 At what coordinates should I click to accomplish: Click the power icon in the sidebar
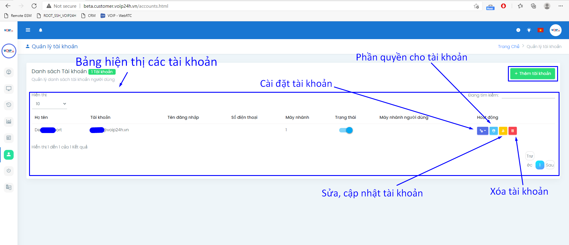[9, 171]
